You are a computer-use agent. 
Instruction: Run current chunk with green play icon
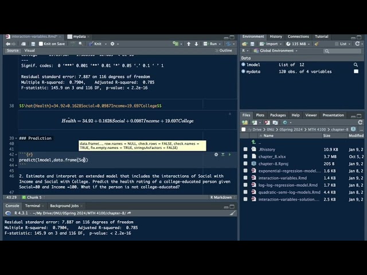(229, 154)
